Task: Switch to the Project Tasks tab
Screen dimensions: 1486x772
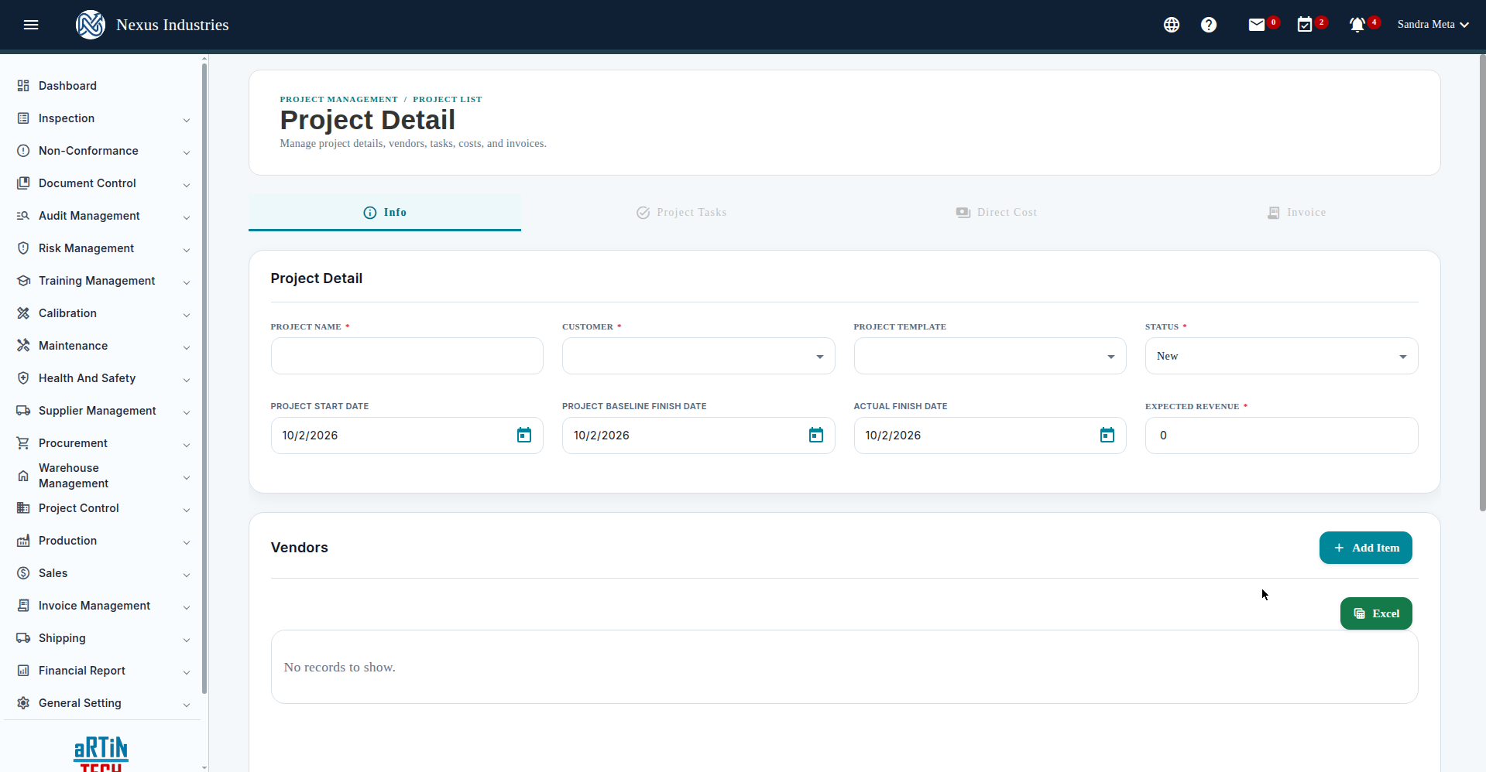Action: coord(681,212)
